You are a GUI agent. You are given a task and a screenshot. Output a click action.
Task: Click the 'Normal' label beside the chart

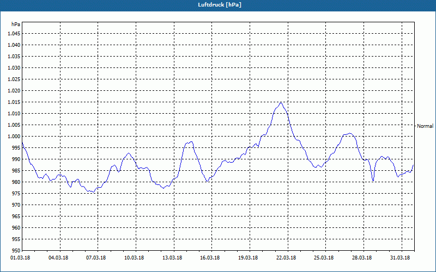click(425, 126)
